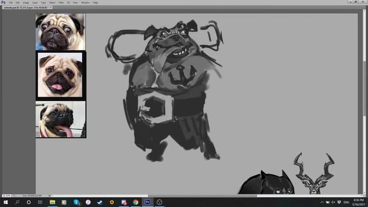Open Dropbox tray icon
Screen dimensions: 368x207
pyautogui.click(x=339, y=202)
